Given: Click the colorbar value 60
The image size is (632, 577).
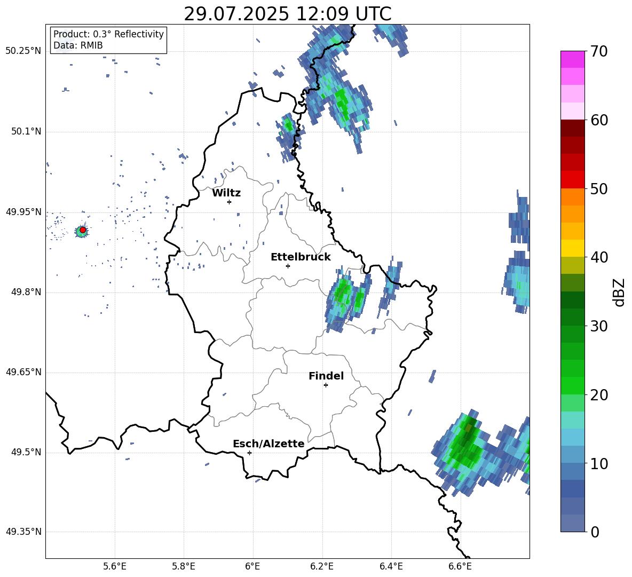Looking at the screenshot, I should coord(598,120).
